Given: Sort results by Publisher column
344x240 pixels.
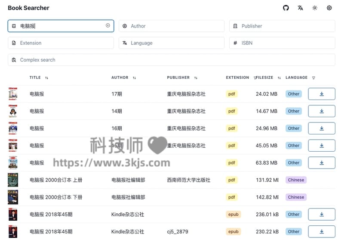Looking at the screenshot, I should pos(196,78).
